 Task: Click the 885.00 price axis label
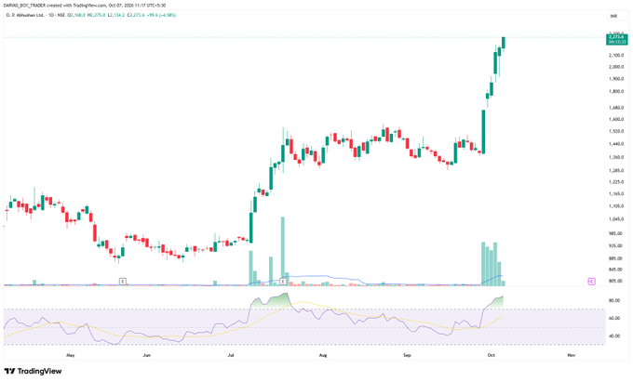[616, 258]
